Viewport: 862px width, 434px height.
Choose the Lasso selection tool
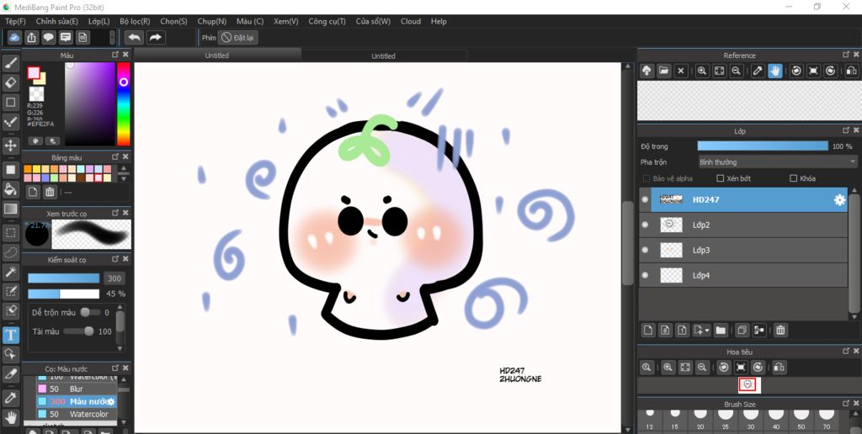[x=10, y=252]
